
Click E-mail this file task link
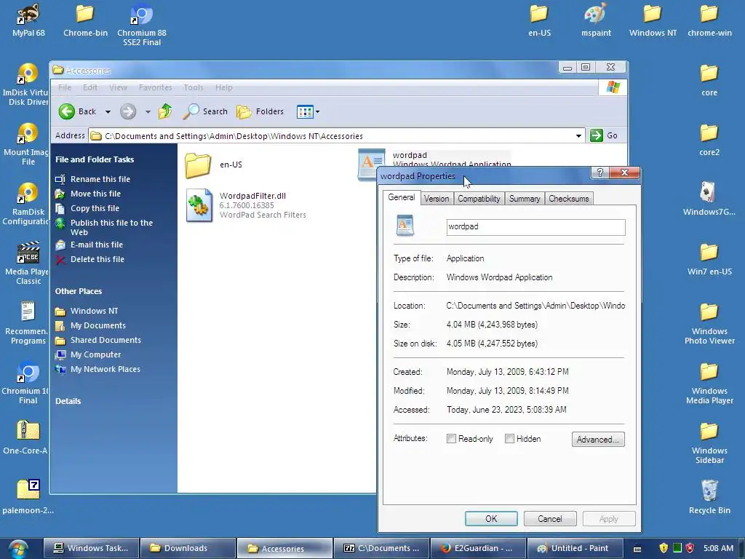(x=97, y=245)
